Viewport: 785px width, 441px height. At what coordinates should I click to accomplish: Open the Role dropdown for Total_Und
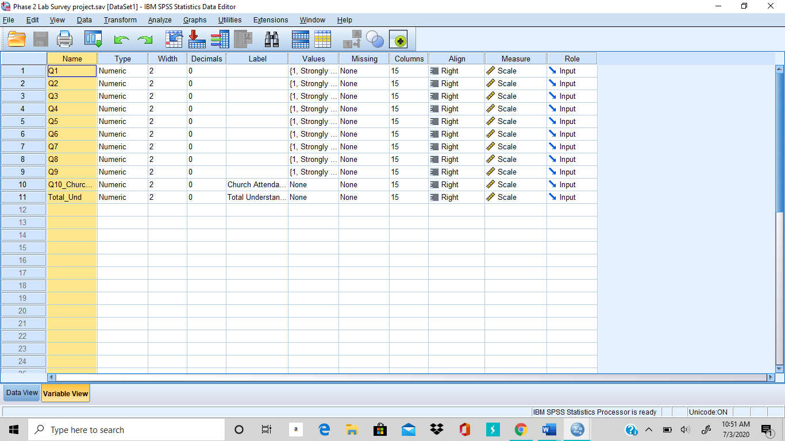[x=571, y=197]
